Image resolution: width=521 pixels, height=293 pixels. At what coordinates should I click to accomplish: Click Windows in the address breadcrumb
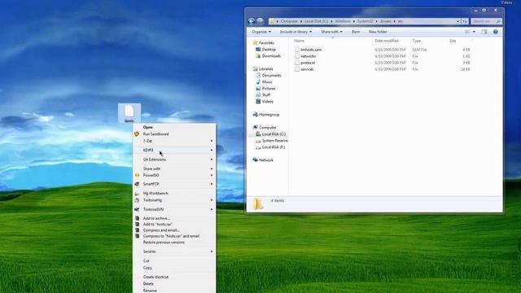[342, 21]
